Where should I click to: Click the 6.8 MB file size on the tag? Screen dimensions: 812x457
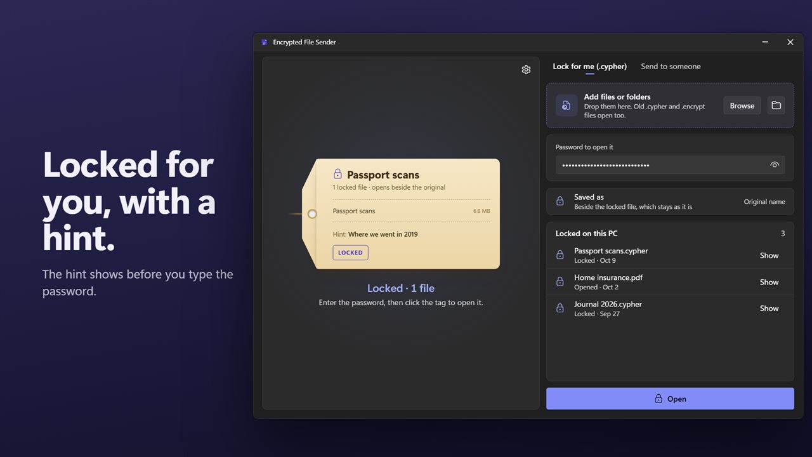[x=481, y=211]
